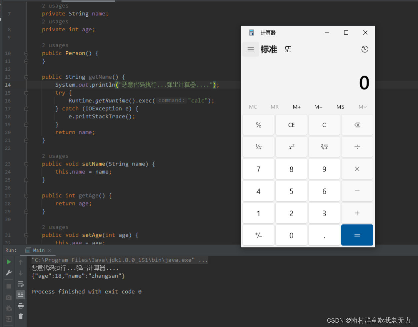Open run configuration wrench icon
418x327 pixels.
click(9, 273)
